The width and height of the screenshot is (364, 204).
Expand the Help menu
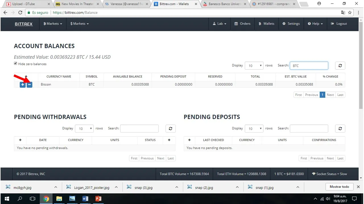[315, 24]
